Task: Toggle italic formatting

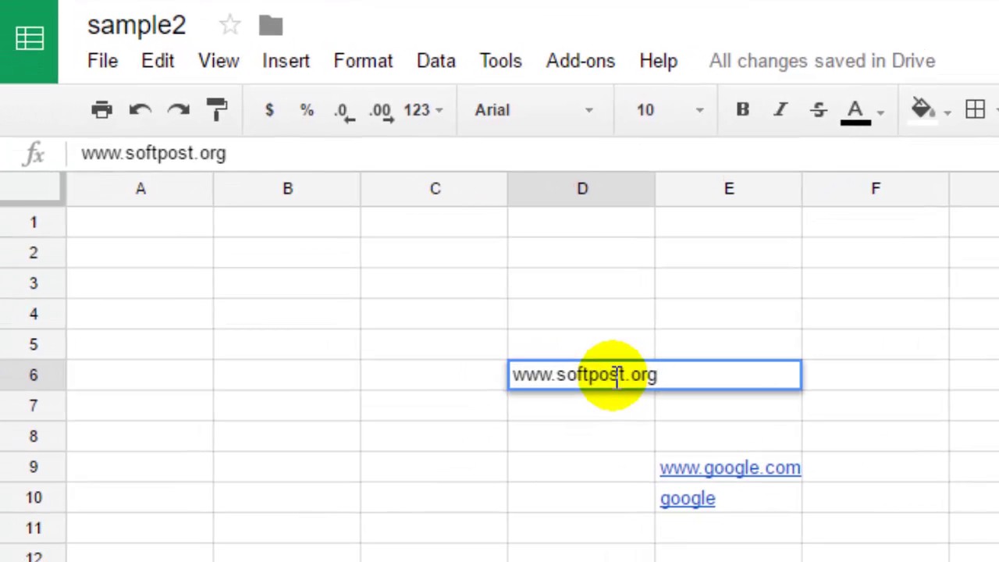Action: tap(780, 110)
